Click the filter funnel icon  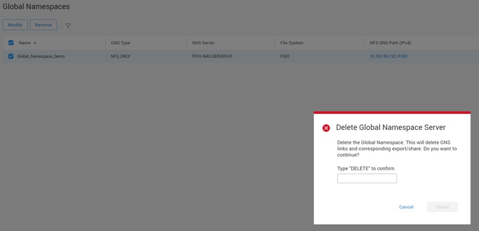click(68, 25)
